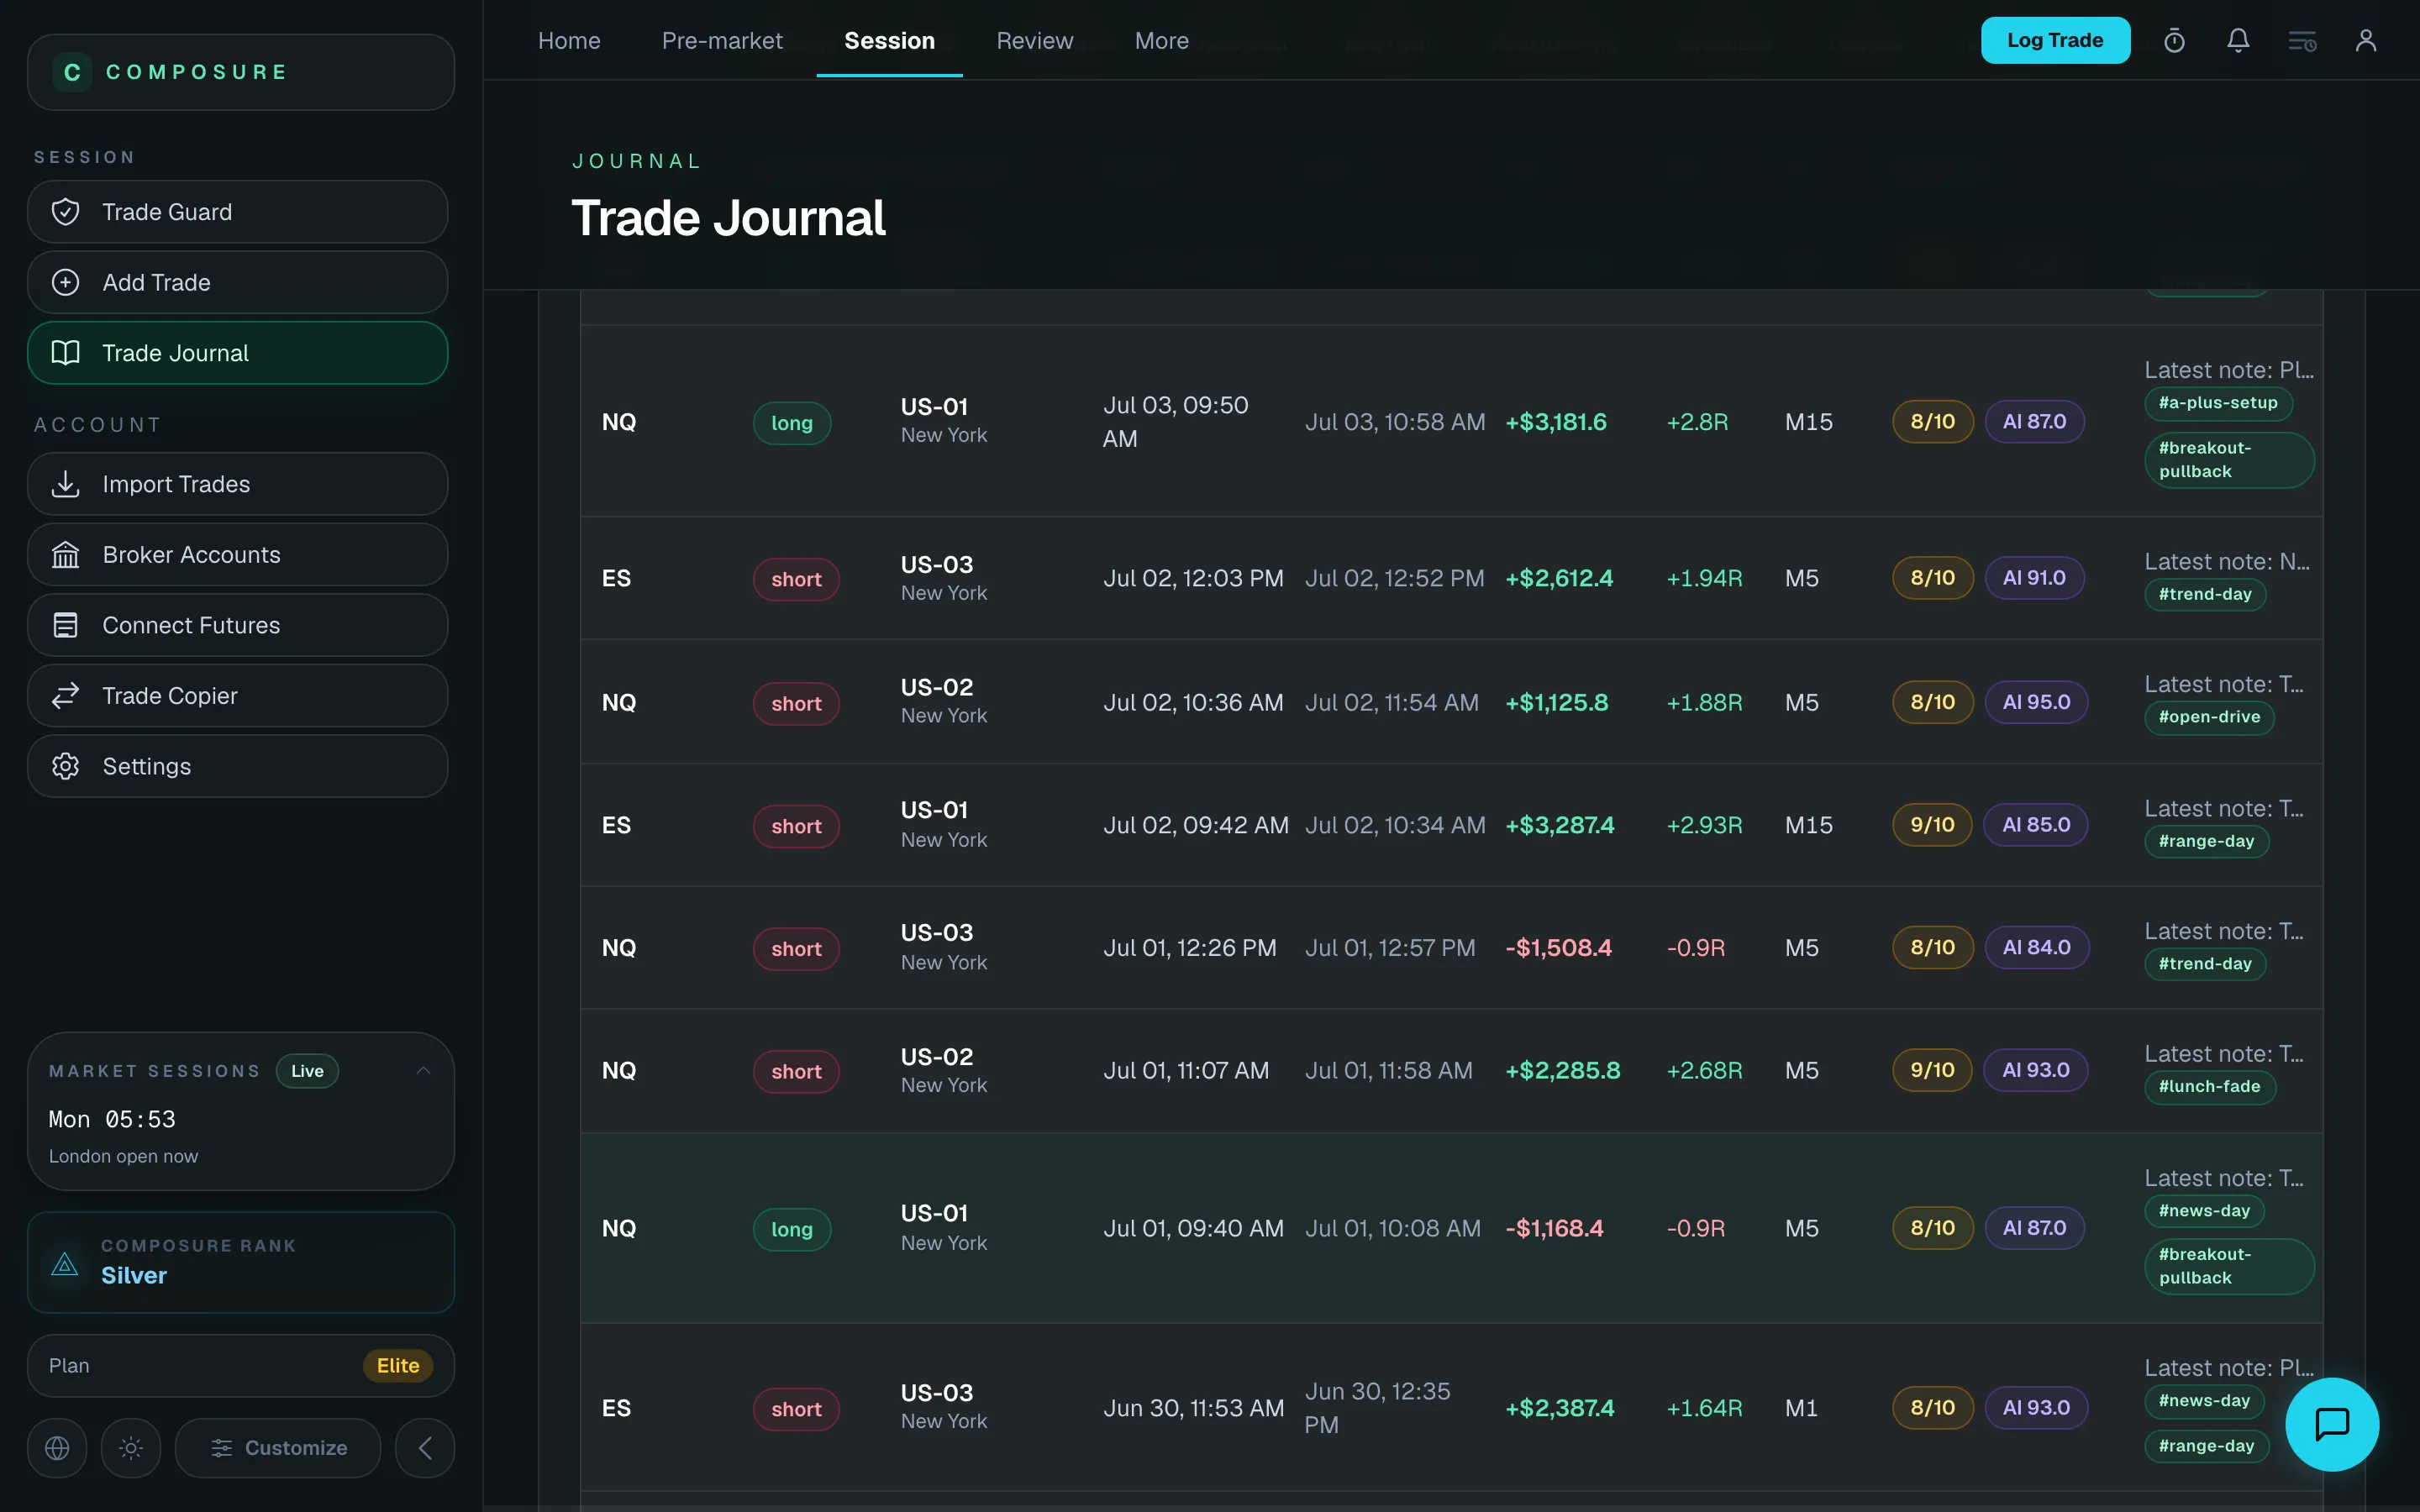Click the AI 84.0 score badge

pos(2036,947)
